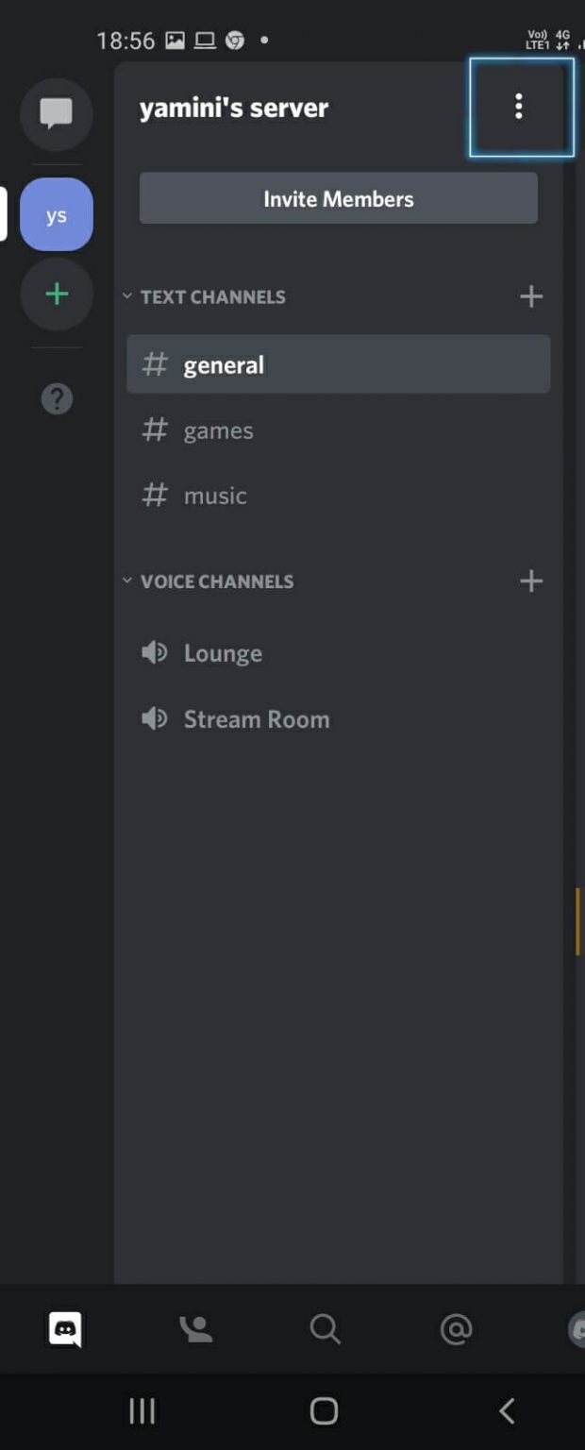The height and width of the screenshot is (1450, 585).
Task: Open the #general channel
Action: 339,364
